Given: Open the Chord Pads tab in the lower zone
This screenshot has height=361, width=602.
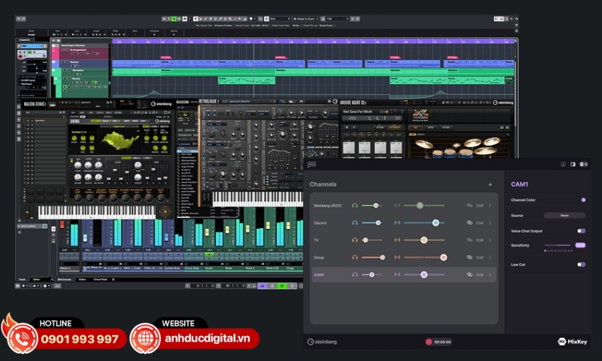Looking at the screenshot, I should [100, 280].
